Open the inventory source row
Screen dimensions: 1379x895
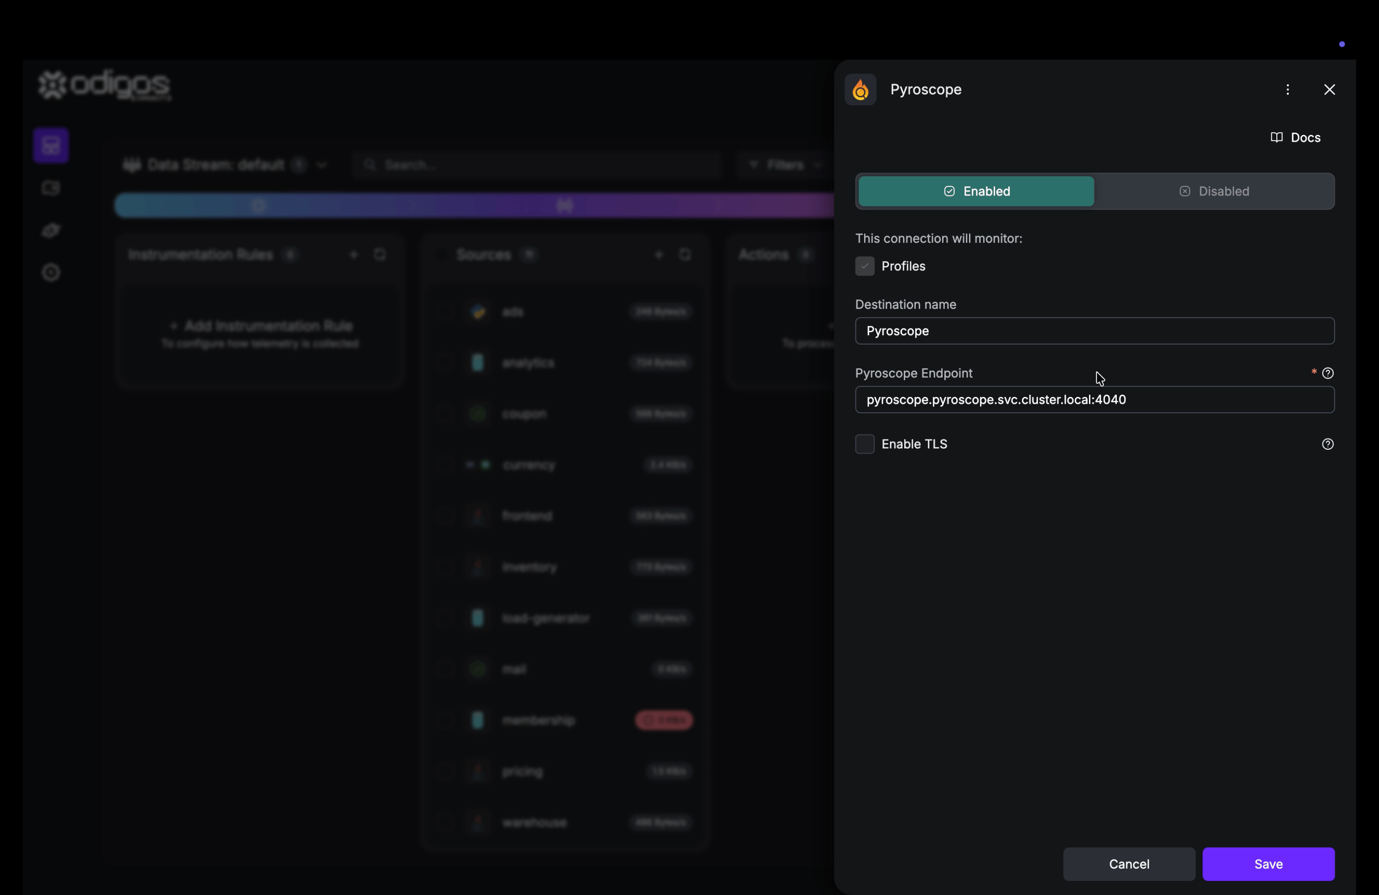click(565, 567)
